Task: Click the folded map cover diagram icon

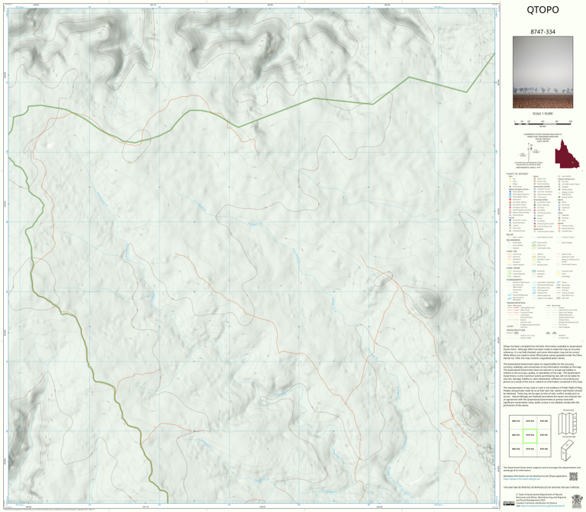Action: (568, 450)
